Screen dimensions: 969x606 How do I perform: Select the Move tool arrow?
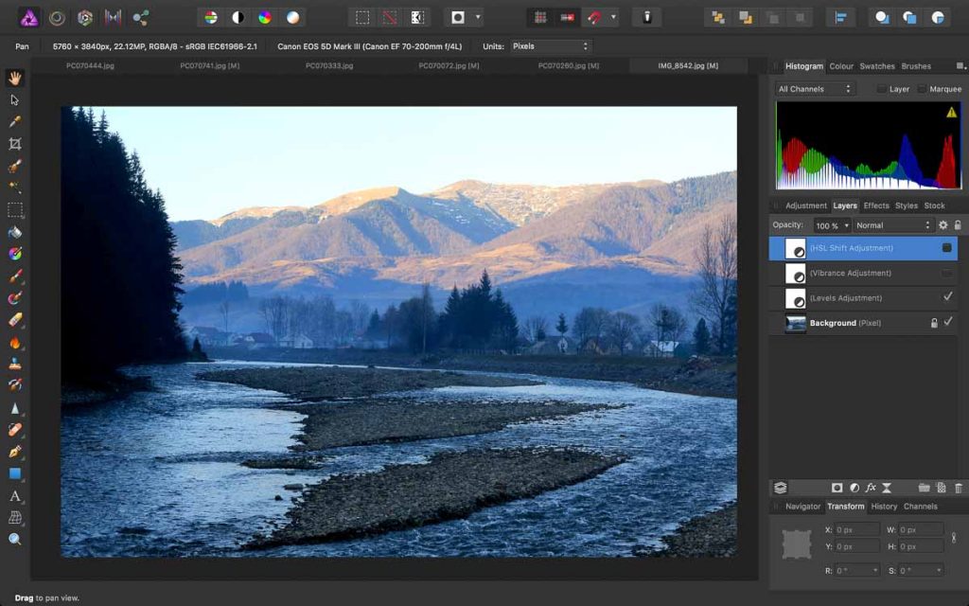coord(14,99)
